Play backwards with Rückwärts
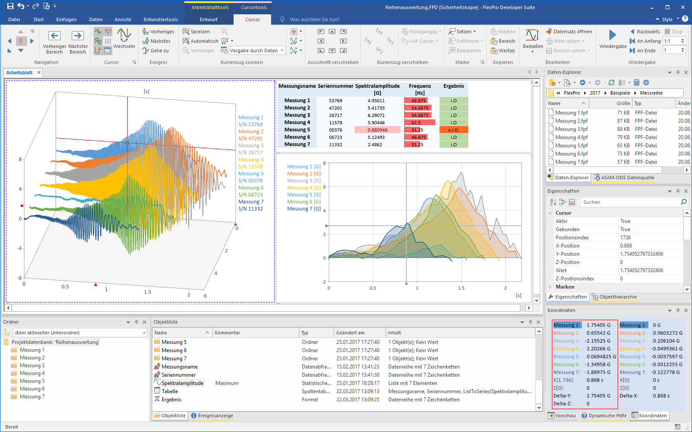692x432 pixels. coord(645,32)
